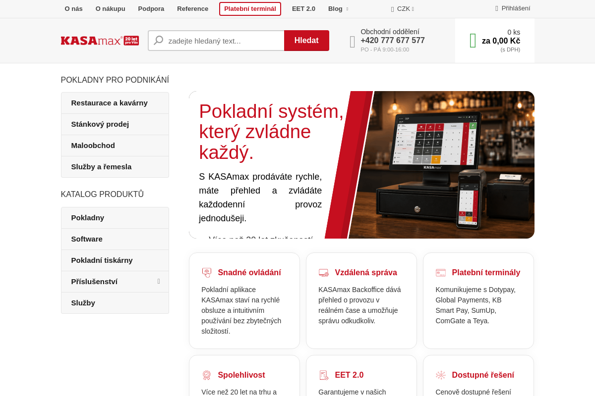
Task: Open the green shopping cart icon
Action: [x=473, y=41]
